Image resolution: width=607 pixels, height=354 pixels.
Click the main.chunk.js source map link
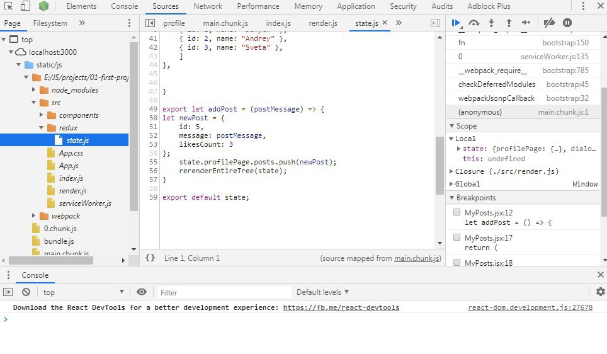417,258
